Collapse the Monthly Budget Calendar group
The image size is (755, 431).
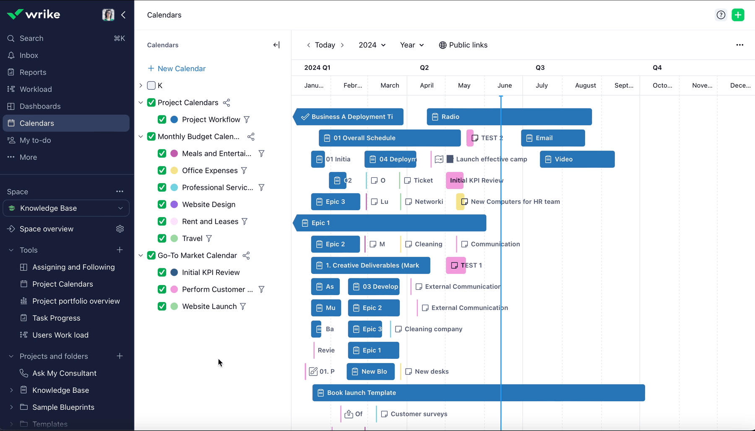click(x=141, y=136)
